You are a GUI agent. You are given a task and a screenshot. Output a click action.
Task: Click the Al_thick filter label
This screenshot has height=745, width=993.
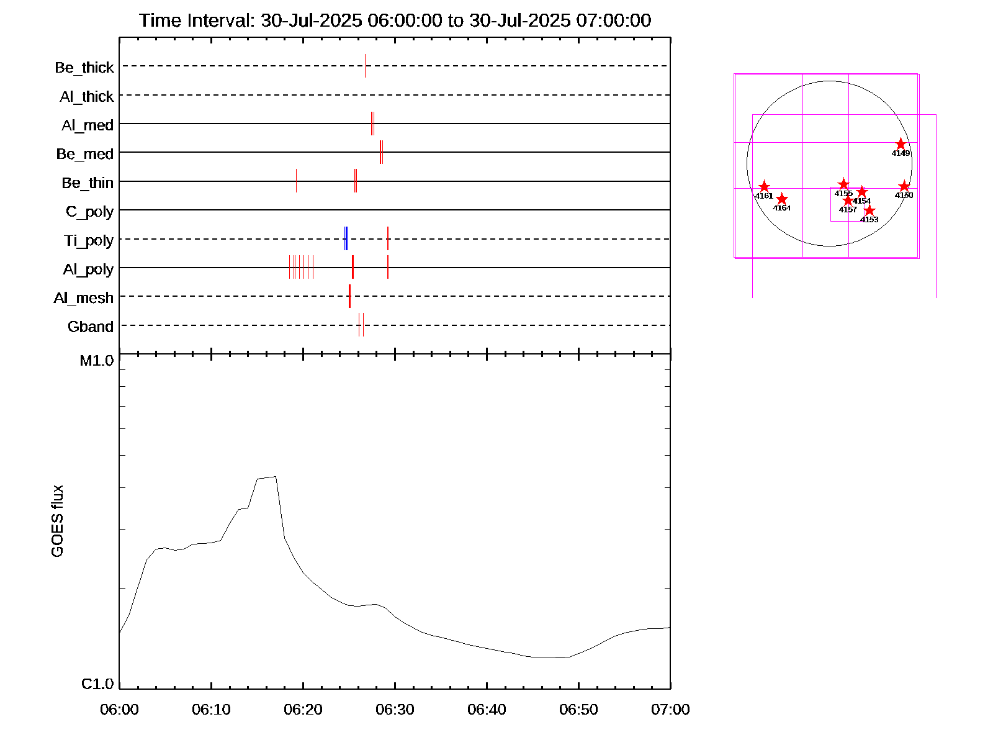point(86,96)
